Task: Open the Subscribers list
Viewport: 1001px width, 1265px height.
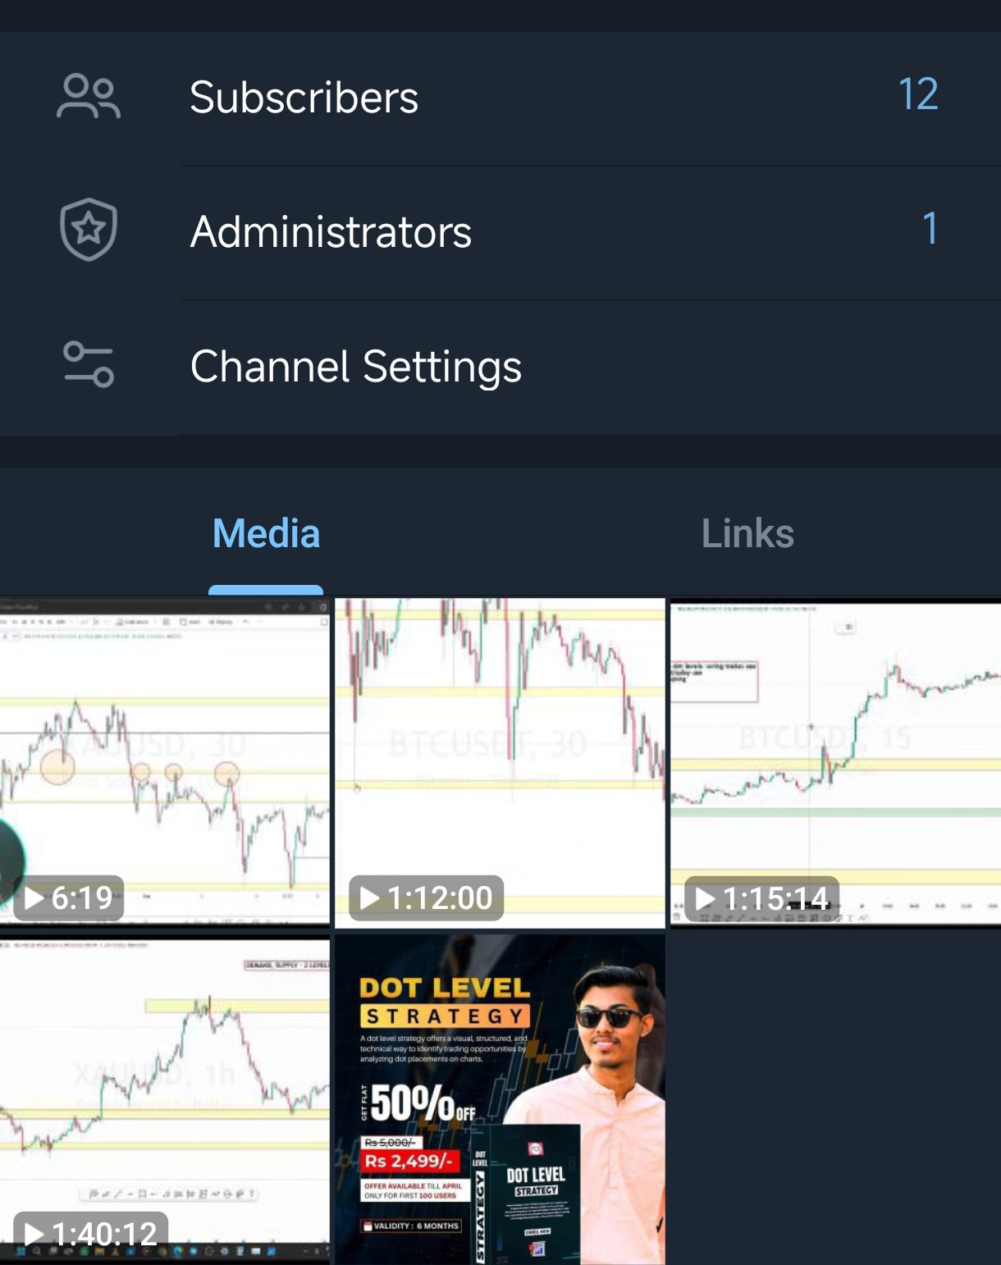Action: click(x=304, y=95)
